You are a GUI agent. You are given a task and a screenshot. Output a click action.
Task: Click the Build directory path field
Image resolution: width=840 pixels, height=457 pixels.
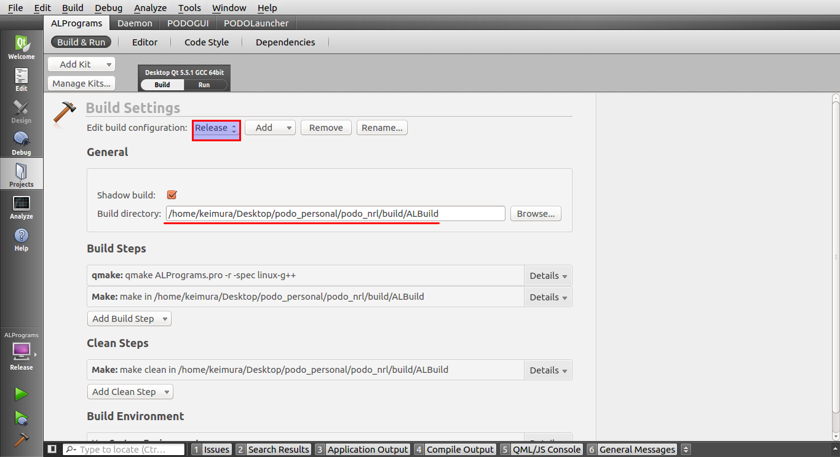(336, 214)
